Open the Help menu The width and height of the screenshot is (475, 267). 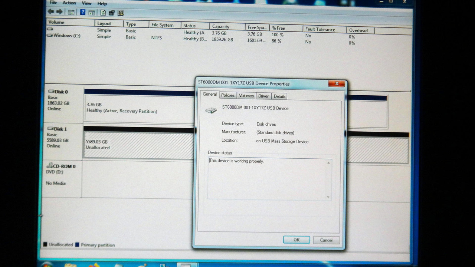(102, 3)
